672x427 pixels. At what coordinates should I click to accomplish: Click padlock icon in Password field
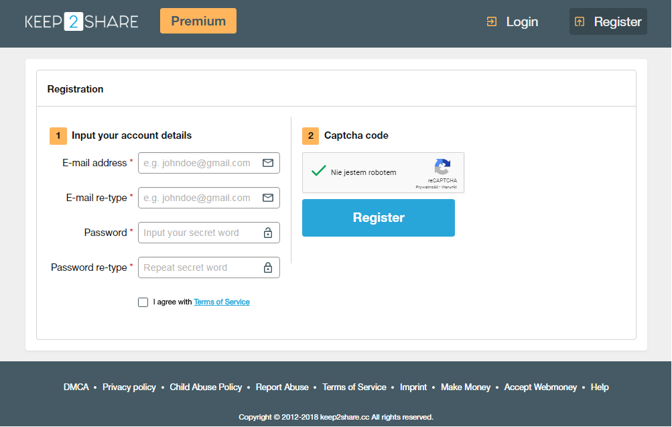coord(268,233)
